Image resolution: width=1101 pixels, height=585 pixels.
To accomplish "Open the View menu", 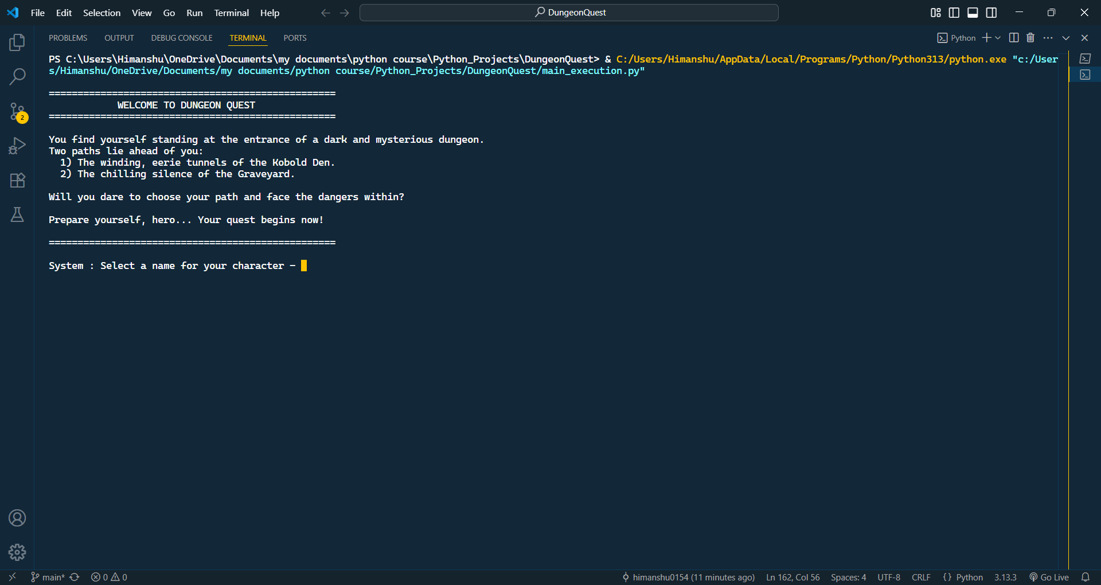I will tap(142, 13).
